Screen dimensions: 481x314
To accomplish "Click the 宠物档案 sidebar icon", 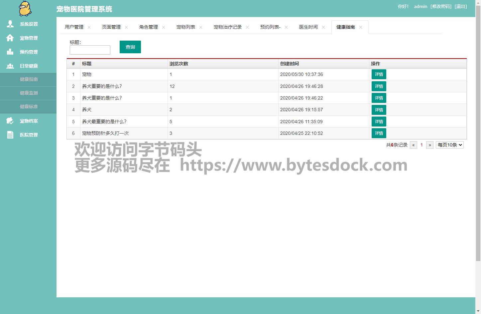I will tap(10, 121).
